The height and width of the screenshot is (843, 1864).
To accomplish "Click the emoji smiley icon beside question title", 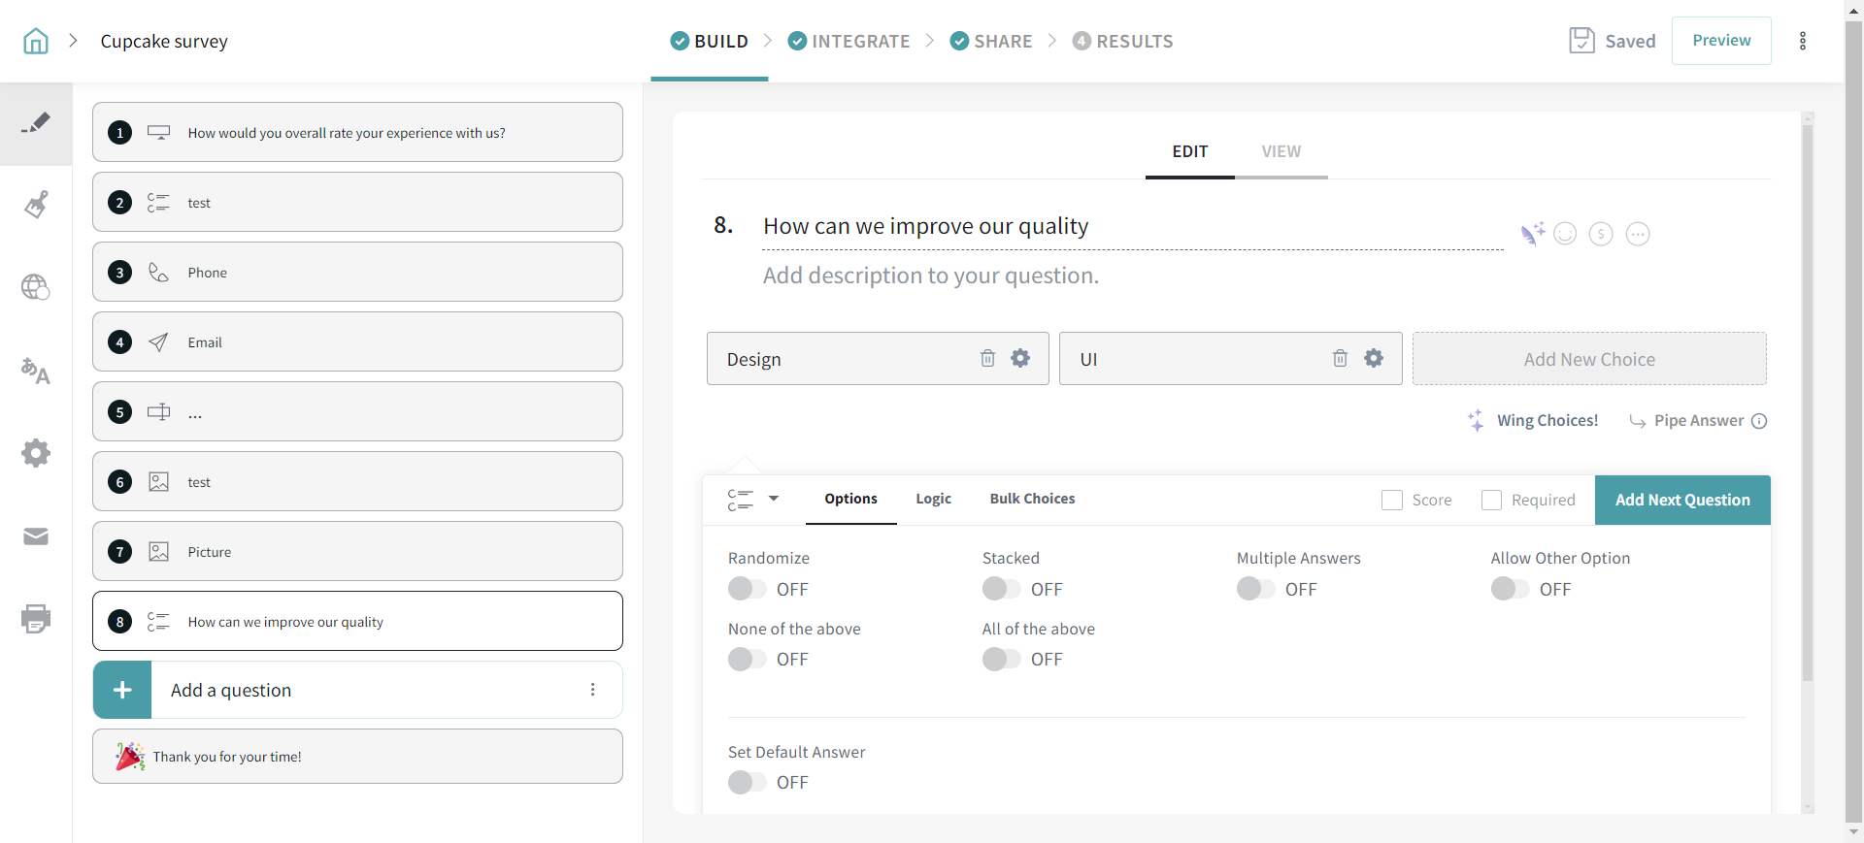I will [x=1565, y=234].
